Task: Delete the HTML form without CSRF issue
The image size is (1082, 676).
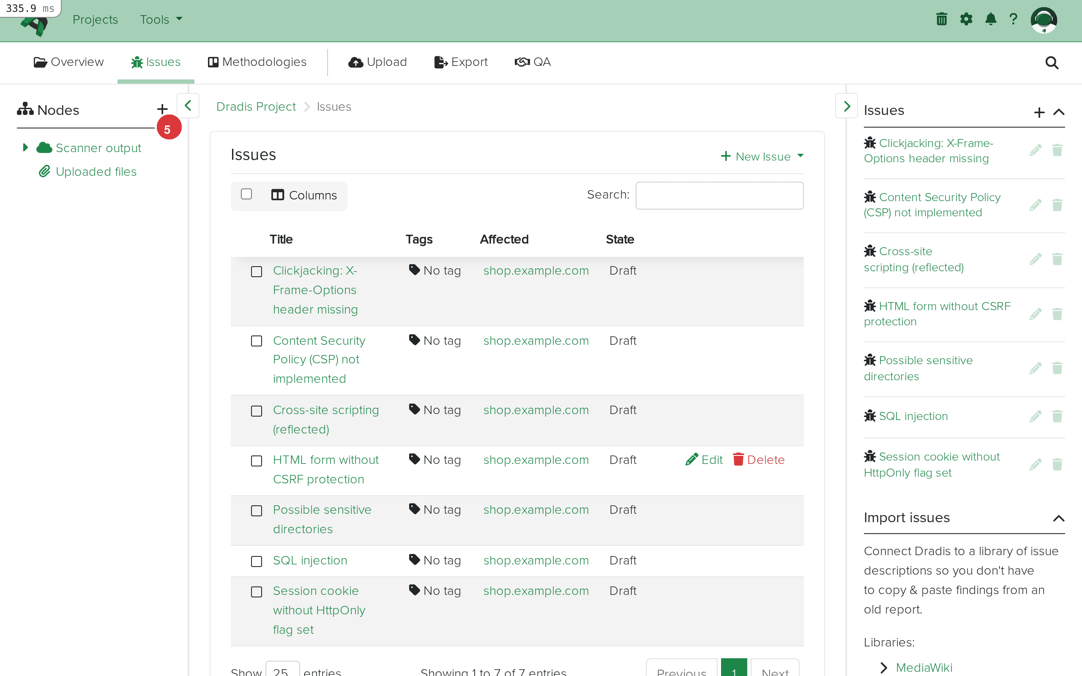Action: click(x=759, y=460)
